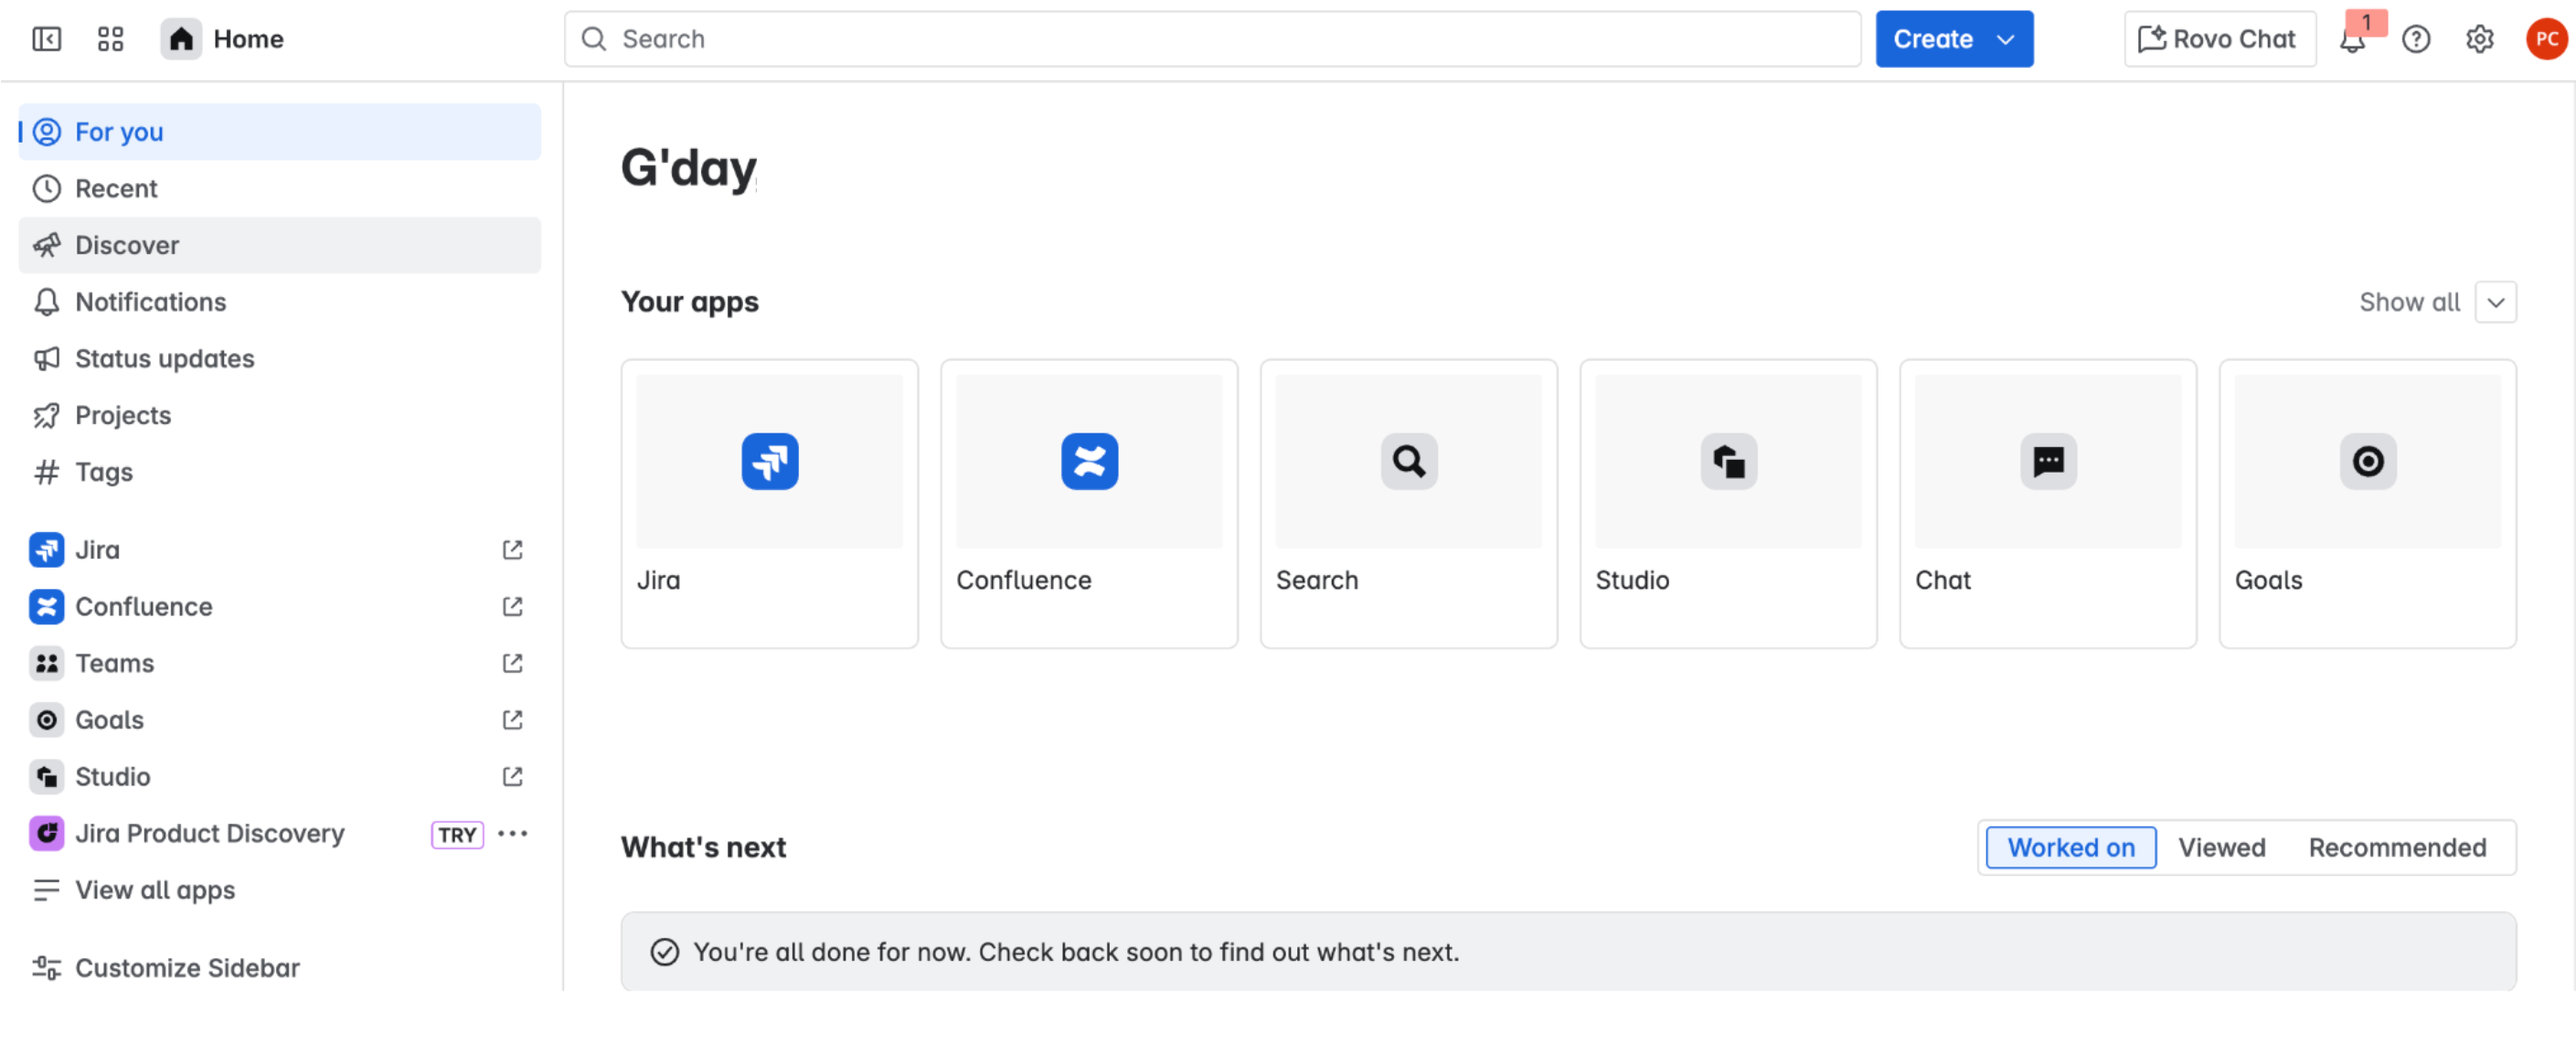The image size is (2576, 1055).
Task: Select Discover in the sidebar
Action: tap(126, 245)
